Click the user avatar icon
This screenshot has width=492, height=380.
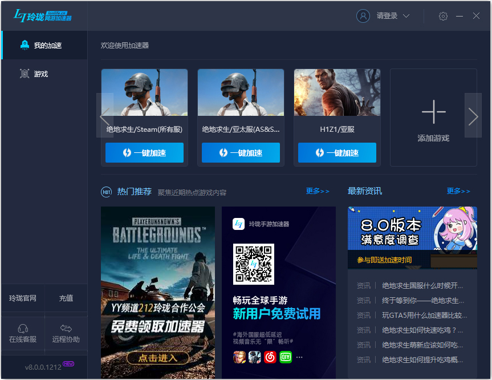click(x=363, y=16)
